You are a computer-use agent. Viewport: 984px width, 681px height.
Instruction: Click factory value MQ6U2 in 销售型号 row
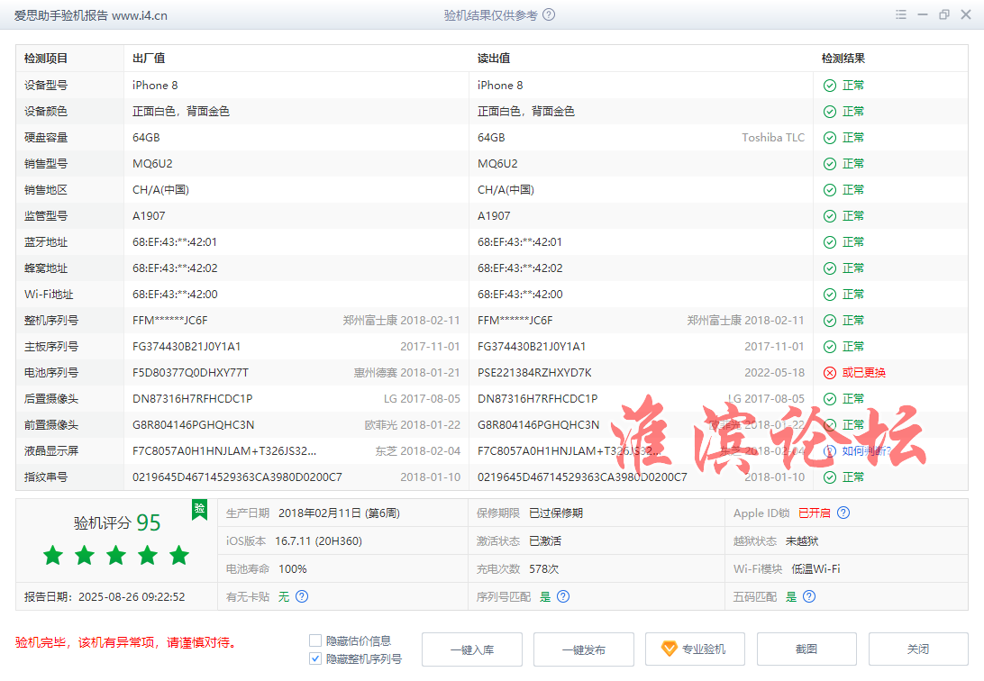(152, 164)
